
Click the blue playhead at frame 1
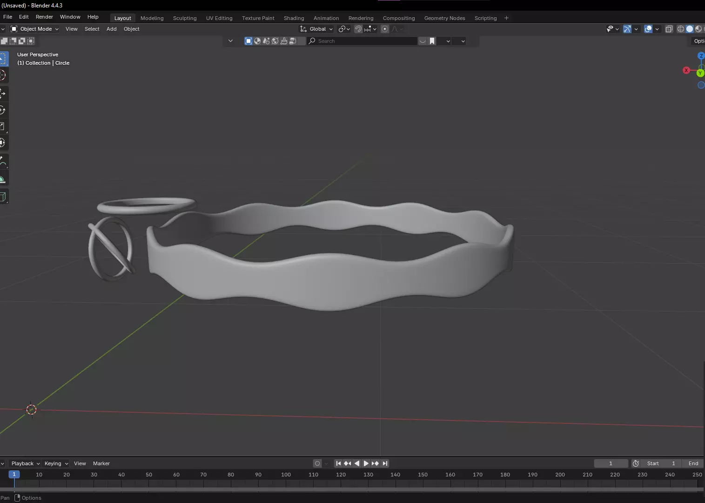(14, 475)
